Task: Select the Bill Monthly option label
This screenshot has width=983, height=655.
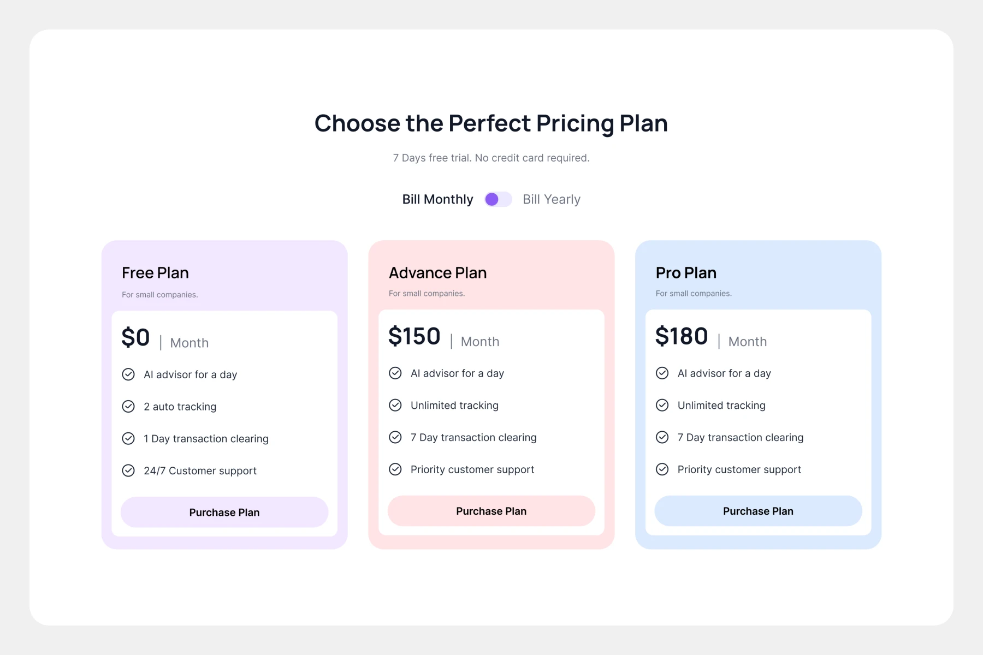Action: [437, 199]
